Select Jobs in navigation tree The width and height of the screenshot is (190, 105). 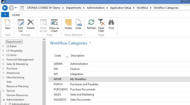9,82
